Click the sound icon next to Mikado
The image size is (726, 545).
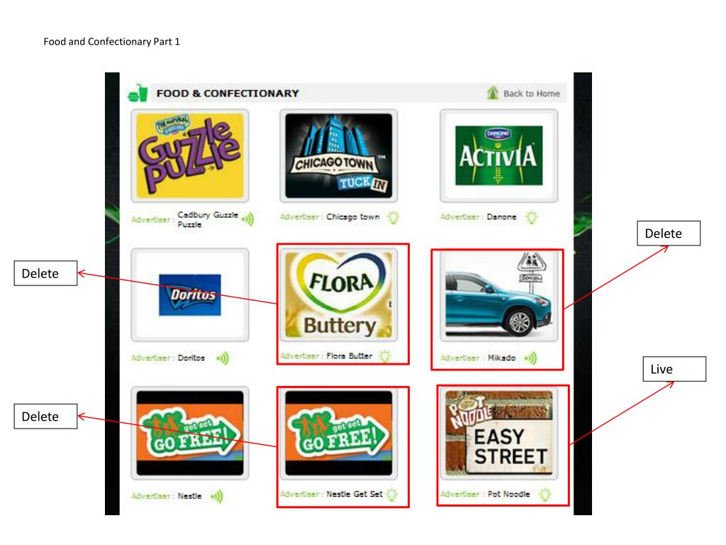click(530, 358)
